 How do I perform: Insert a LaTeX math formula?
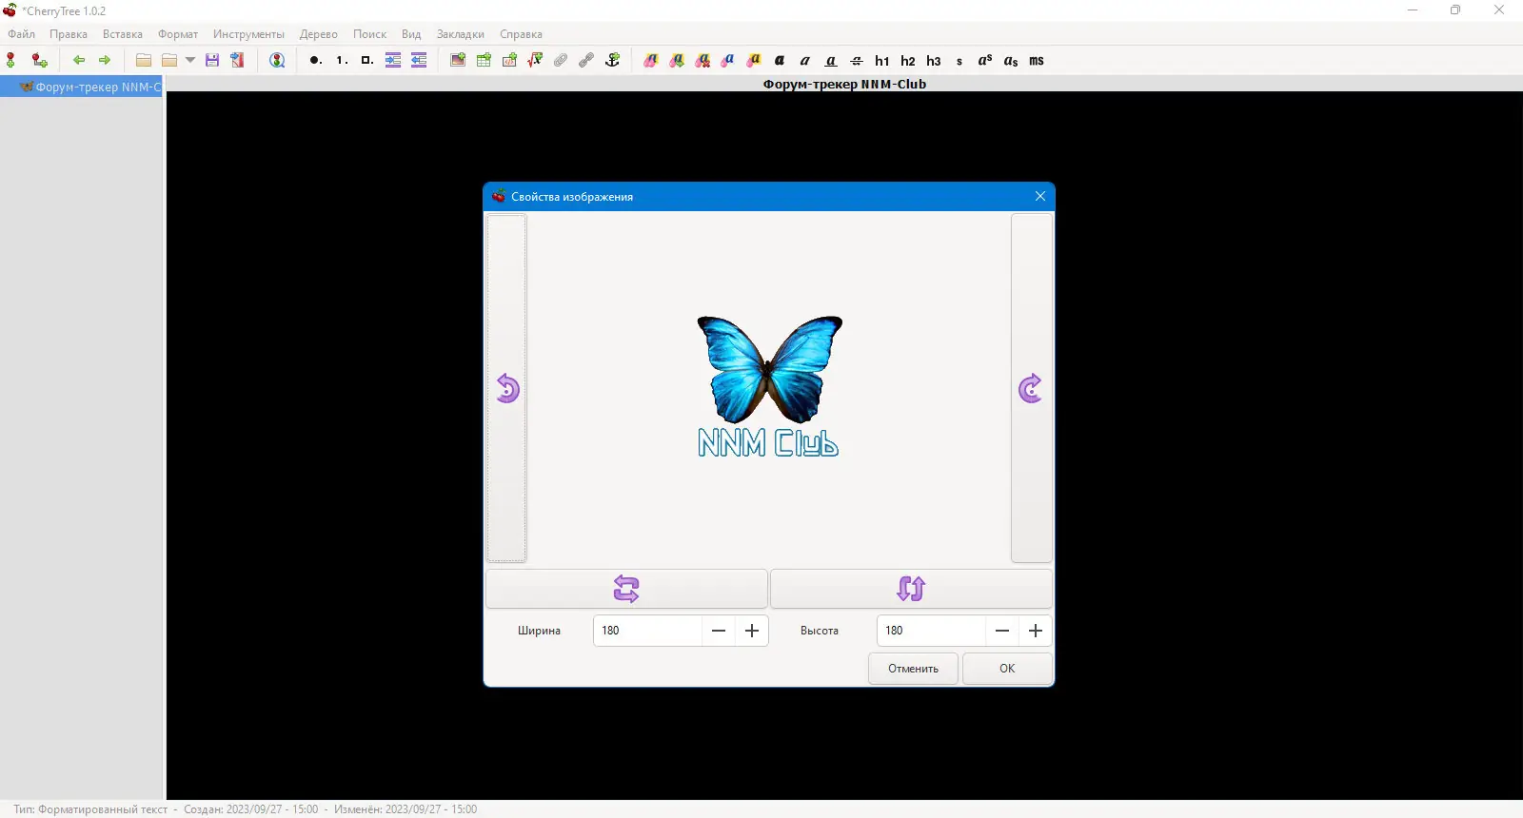tap(535, 60)
